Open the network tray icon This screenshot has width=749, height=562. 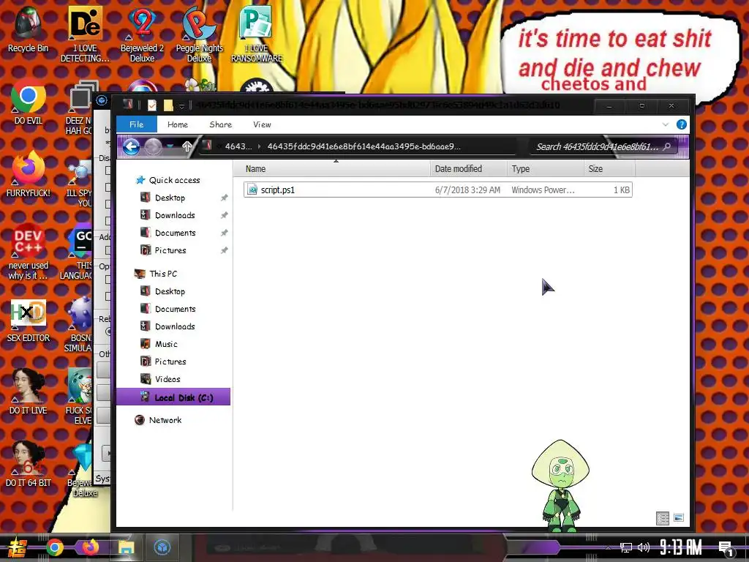(x=626, y=547)
